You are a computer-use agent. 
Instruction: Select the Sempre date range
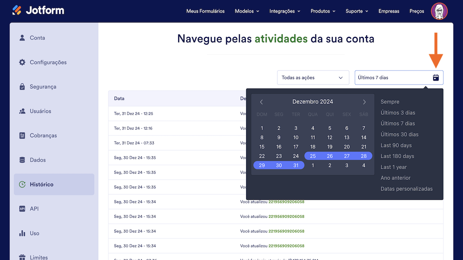tap(390, 102)
